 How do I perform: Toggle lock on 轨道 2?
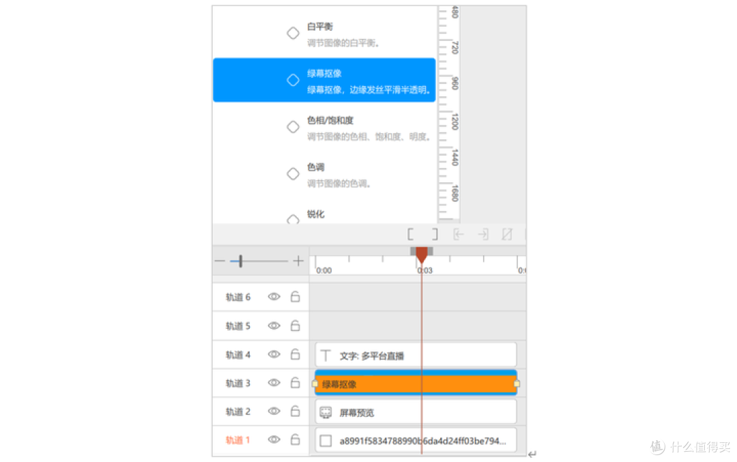tap(295, 412)
